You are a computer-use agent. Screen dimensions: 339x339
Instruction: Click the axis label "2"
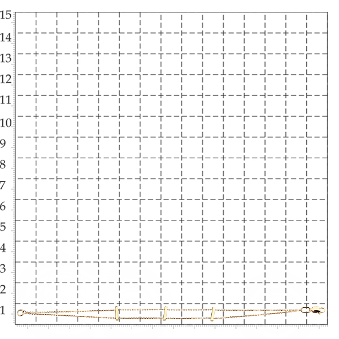click(x=3, y=290)
